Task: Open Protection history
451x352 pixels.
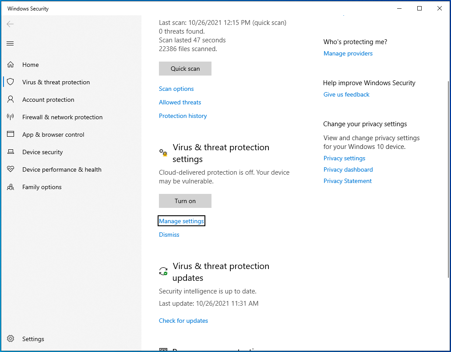Action: click(x=183, y=116)
